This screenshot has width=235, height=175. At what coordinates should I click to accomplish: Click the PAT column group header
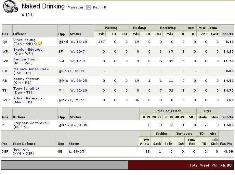coord(208,111)
